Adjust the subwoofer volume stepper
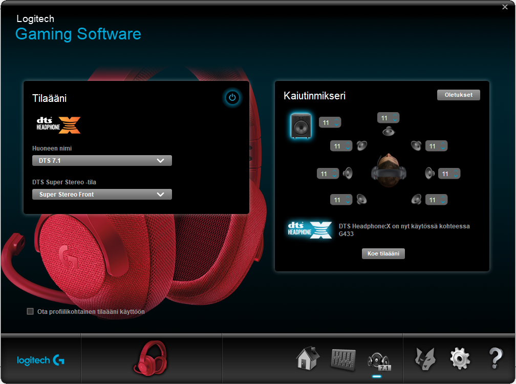The height and width of the screenshot is (384, 516). 330,122
